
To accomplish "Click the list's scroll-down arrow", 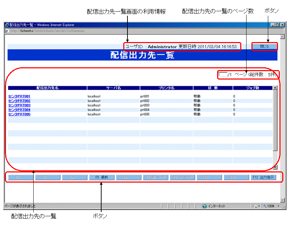I will pyautogui.click(x=275, y=167).
